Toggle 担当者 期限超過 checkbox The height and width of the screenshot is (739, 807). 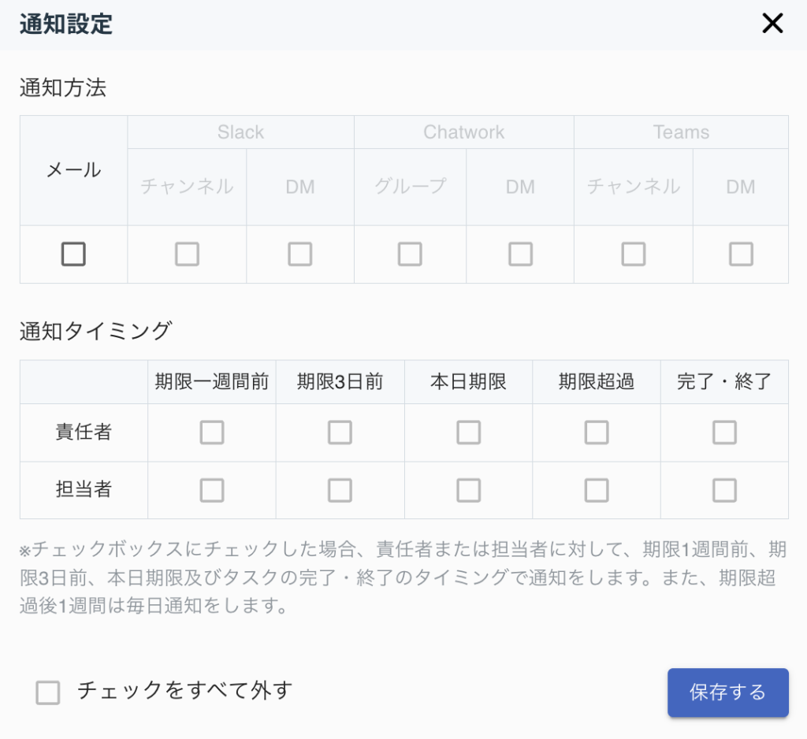(597, 490)
